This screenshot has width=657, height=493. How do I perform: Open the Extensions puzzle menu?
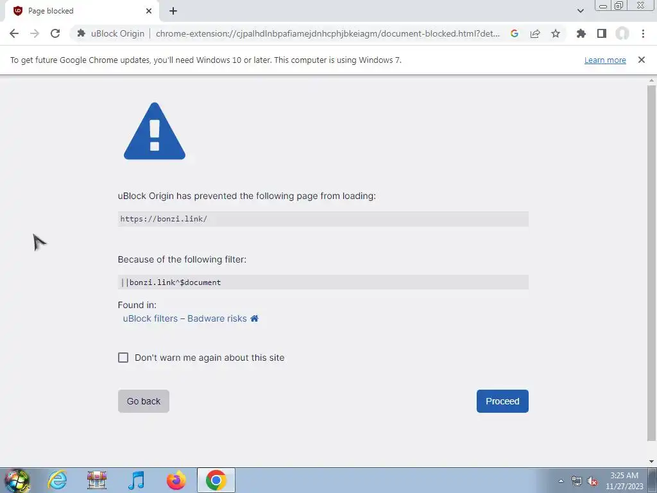pyautogui.click(x=581, y=33)
